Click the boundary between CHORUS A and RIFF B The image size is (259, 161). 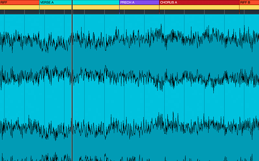pyautogui.click(x=239, y=2)
